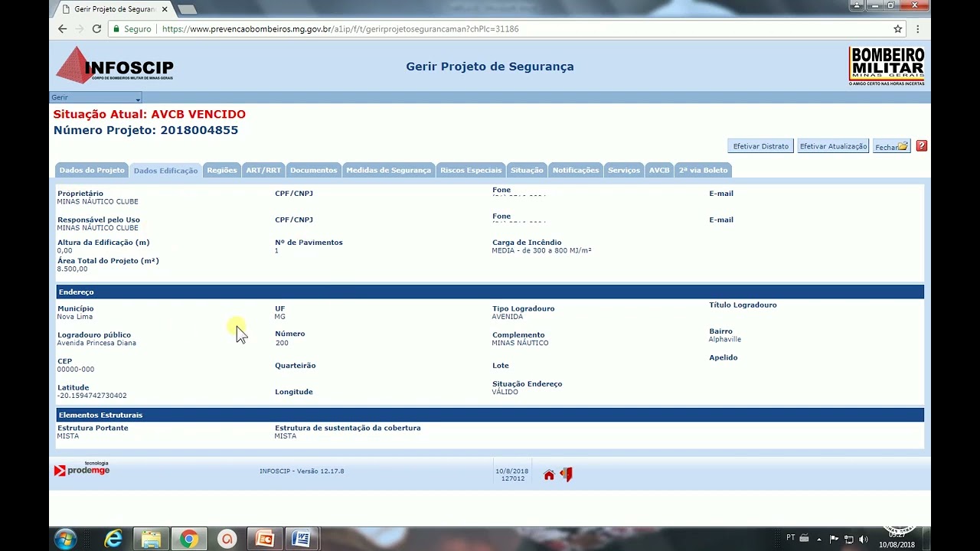Click the VÁLIDO situação endereço value

(x=505, y=392)
